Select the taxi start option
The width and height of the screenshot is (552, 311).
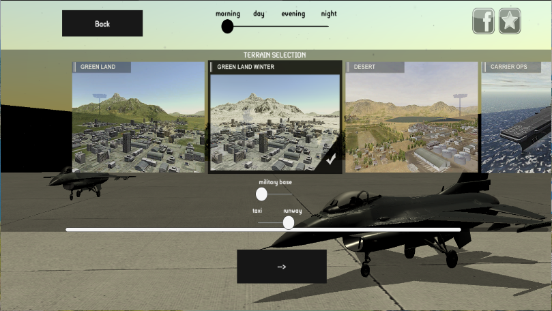(x=257, y=211)
